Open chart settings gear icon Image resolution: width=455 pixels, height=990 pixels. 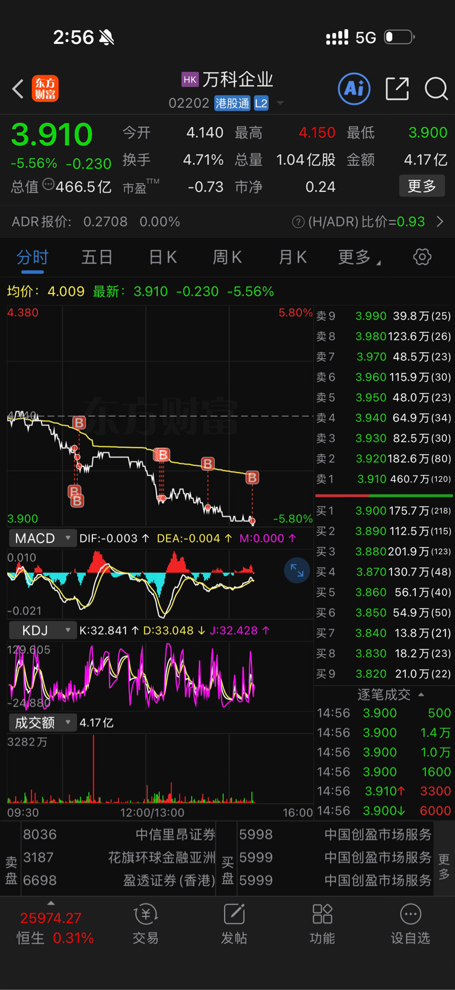(422, 257)
